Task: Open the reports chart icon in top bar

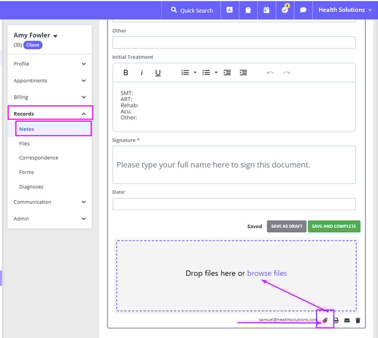Action: [230, 10]
